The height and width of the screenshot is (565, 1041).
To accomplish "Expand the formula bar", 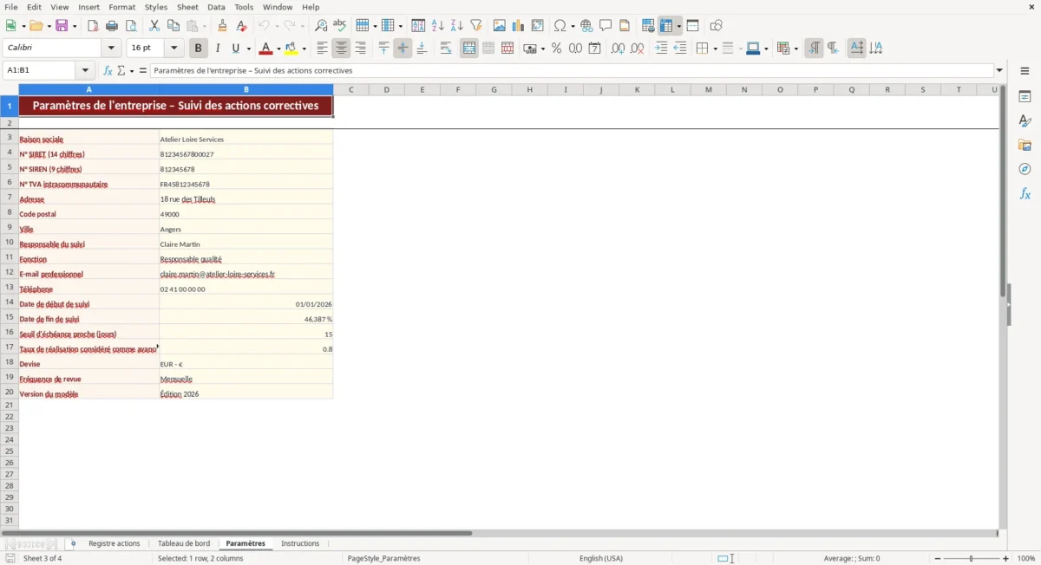I will (x=999, y=70).
